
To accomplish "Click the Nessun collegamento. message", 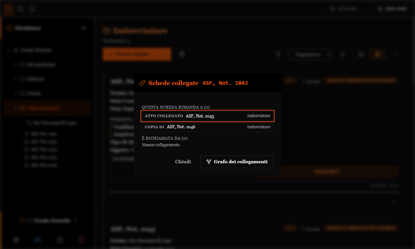I will [x=161, y=145].
